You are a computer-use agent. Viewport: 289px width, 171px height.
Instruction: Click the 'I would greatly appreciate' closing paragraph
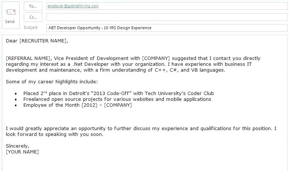(141, 131)
